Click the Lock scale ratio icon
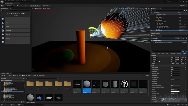 tap(159, 61)
